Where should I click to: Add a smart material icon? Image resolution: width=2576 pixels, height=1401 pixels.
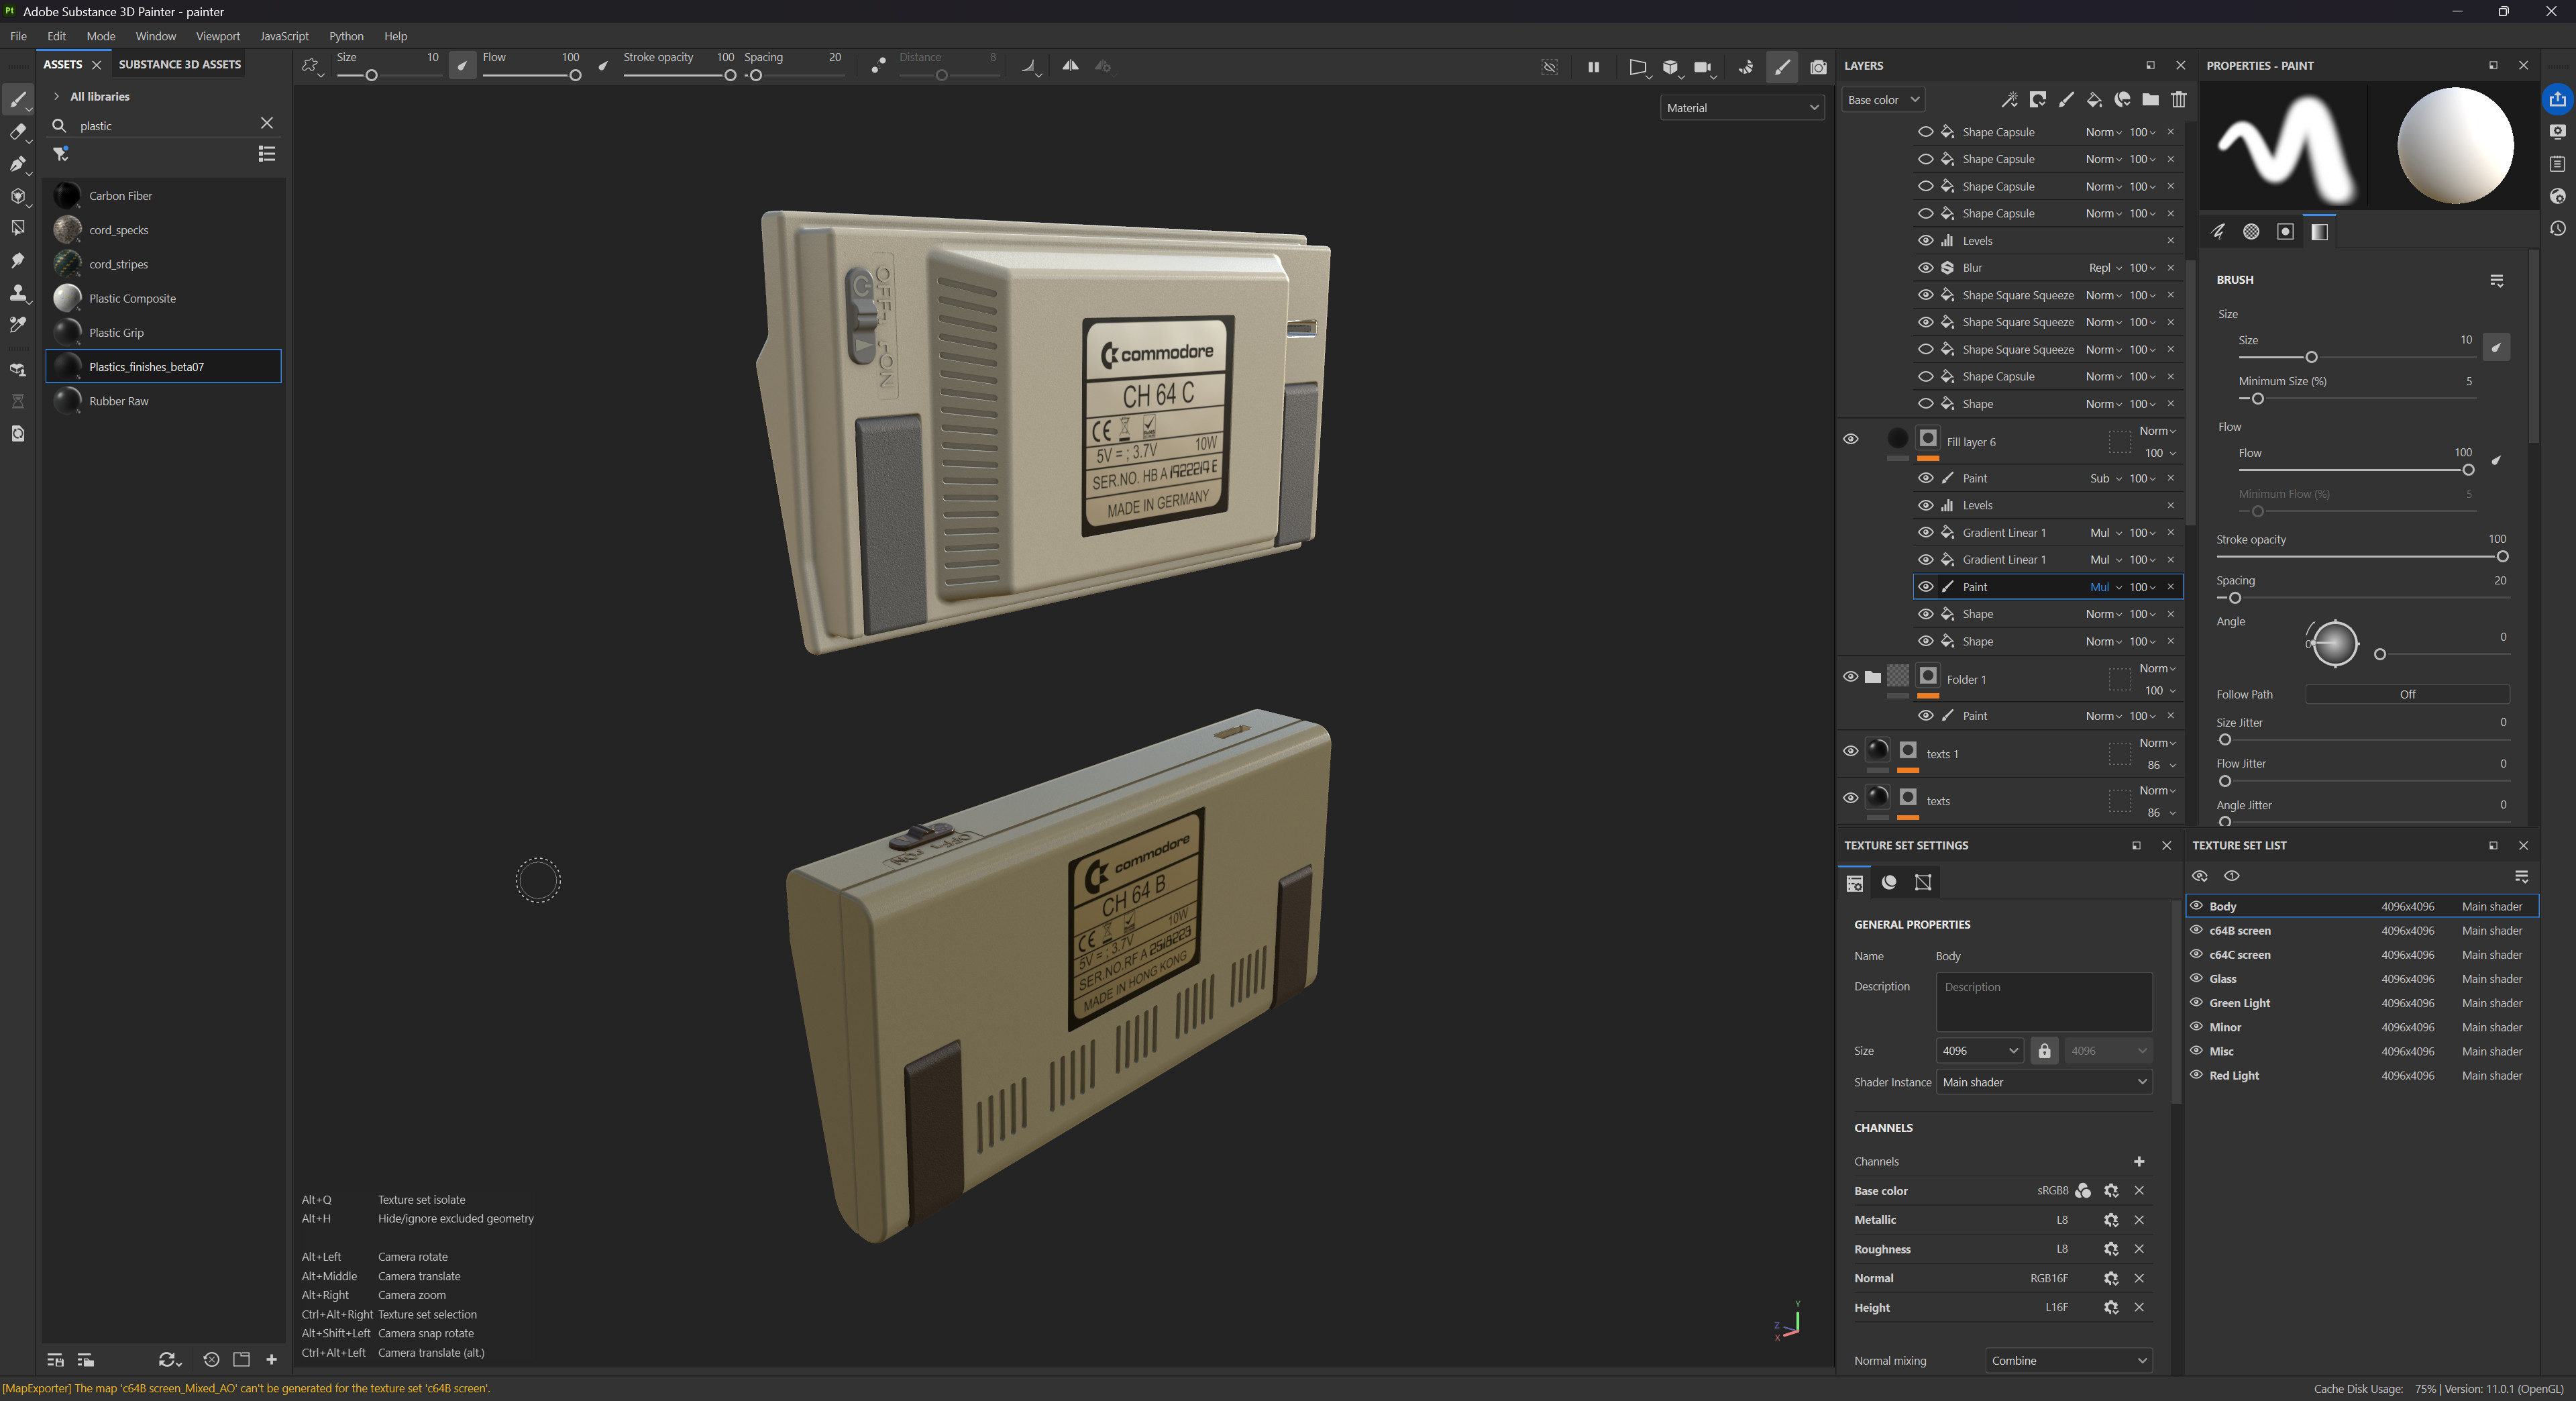pos(2122,99)
